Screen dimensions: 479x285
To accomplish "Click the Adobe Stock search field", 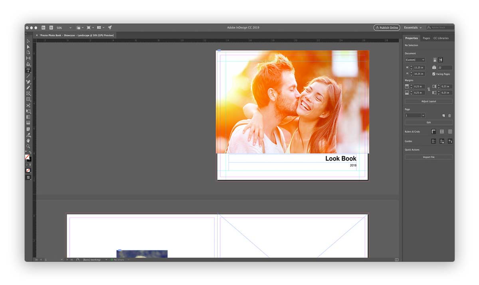I will [440, 28].
